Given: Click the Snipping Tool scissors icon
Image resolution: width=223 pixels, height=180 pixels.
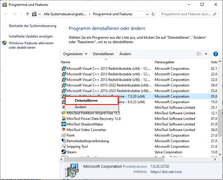Looking at the screenshot, I should [64, 146].
